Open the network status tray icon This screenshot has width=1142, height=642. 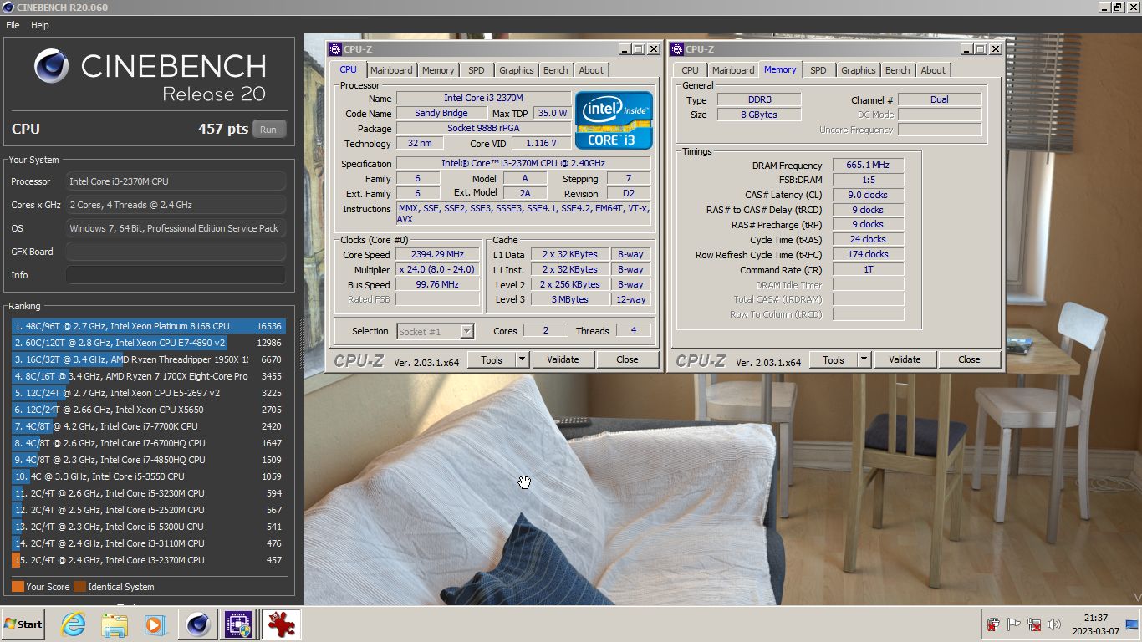(1034, 624)
